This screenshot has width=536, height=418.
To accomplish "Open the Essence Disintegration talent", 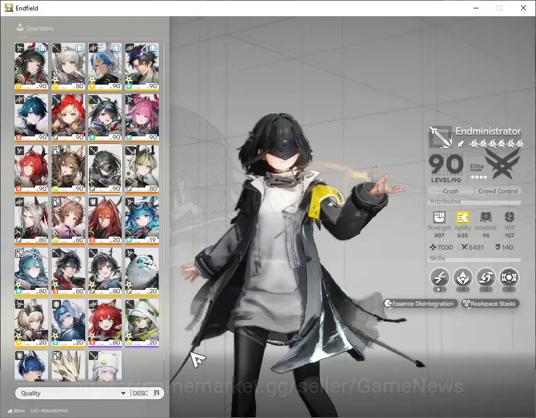I will 420,304.
